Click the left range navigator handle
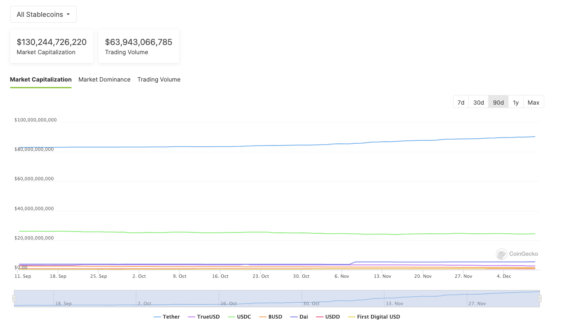This screenshot has width=564, height=327. (14, 298)
